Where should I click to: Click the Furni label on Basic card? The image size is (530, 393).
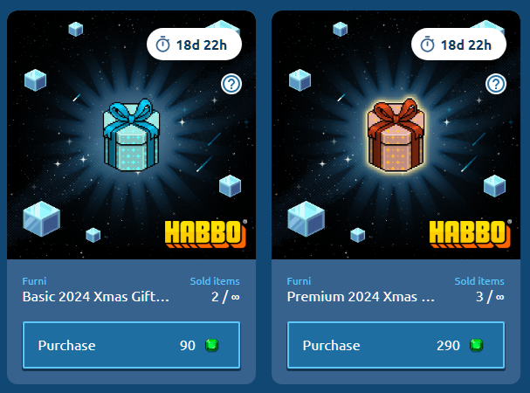34,281
